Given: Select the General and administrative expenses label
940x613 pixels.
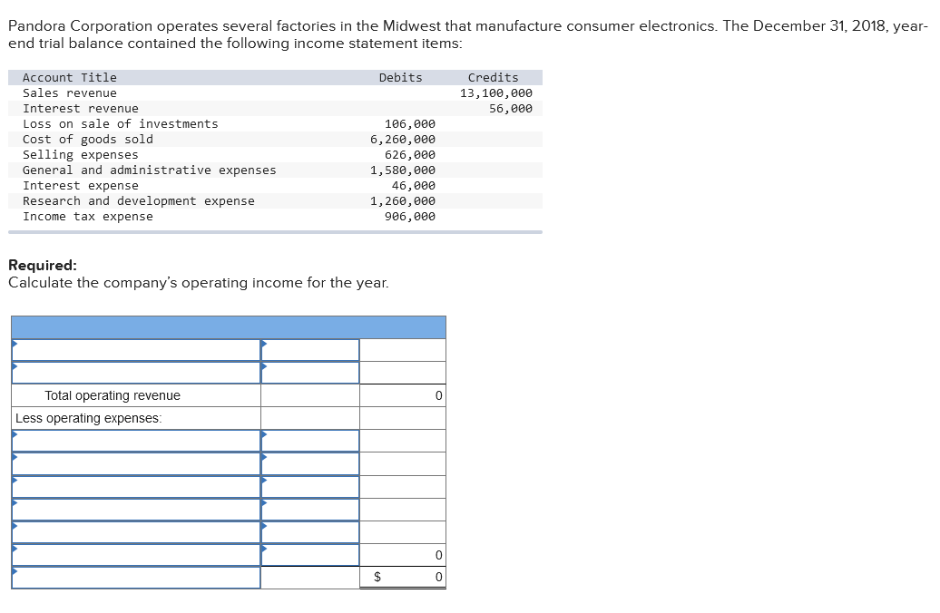Looking at the screenshot, I should click(150, 170).
